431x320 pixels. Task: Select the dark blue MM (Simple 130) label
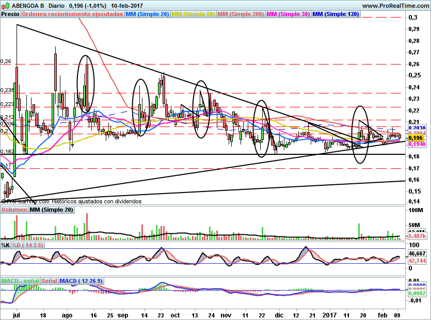(x=336, y=14)
